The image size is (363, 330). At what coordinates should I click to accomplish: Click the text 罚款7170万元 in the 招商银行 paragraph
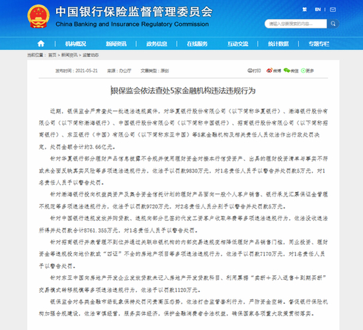(x=266, y=254)
